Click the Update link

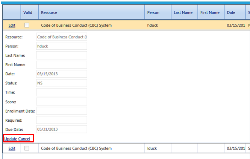click(x=11, y=139)
